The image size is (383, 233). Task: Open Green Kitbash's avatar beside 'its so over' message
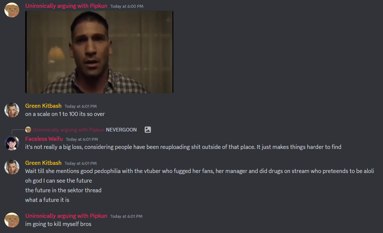coord(12,110)
